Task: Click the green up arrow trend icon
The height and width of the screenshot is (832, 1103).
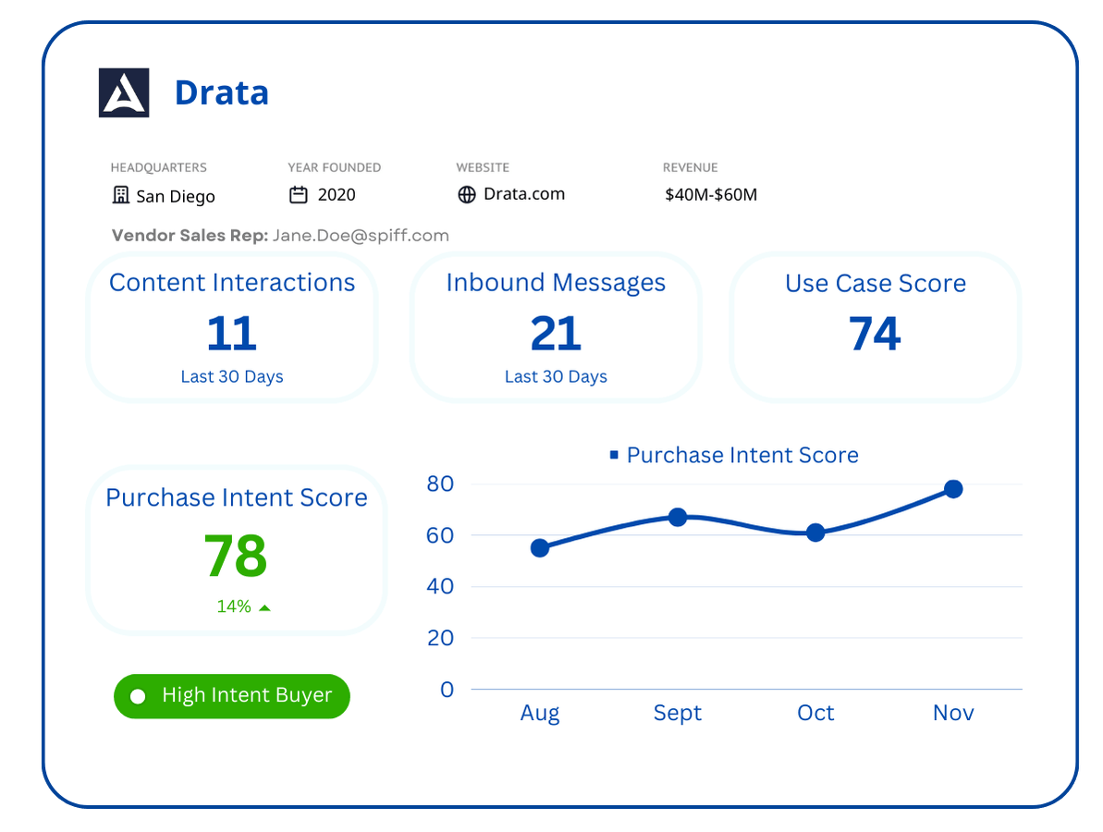Action: (x=264, y=607)
